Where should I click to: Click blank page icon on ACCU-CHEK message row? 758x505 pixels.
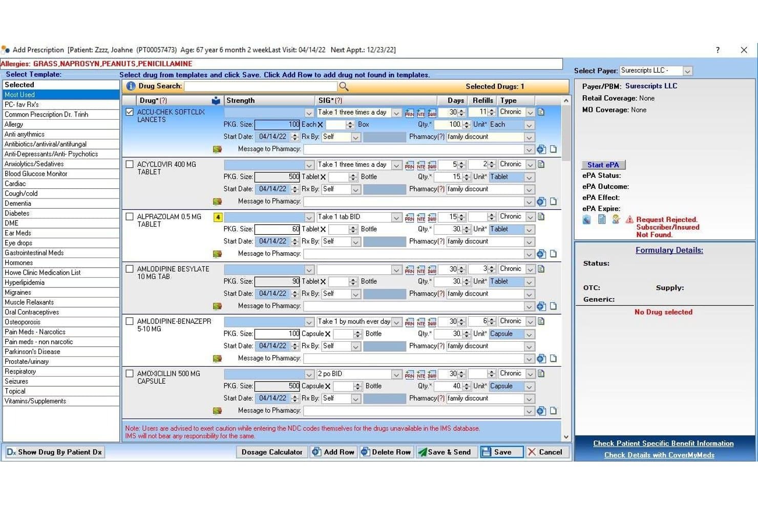(553, 149)
